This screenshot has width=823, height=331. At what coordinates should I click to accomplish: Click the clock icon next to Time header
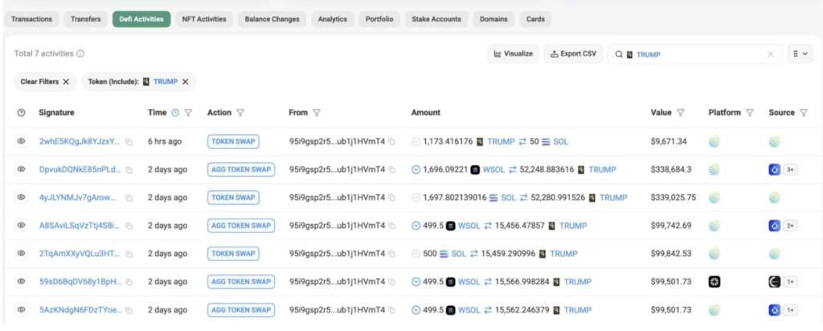click(x=175, y=112)
